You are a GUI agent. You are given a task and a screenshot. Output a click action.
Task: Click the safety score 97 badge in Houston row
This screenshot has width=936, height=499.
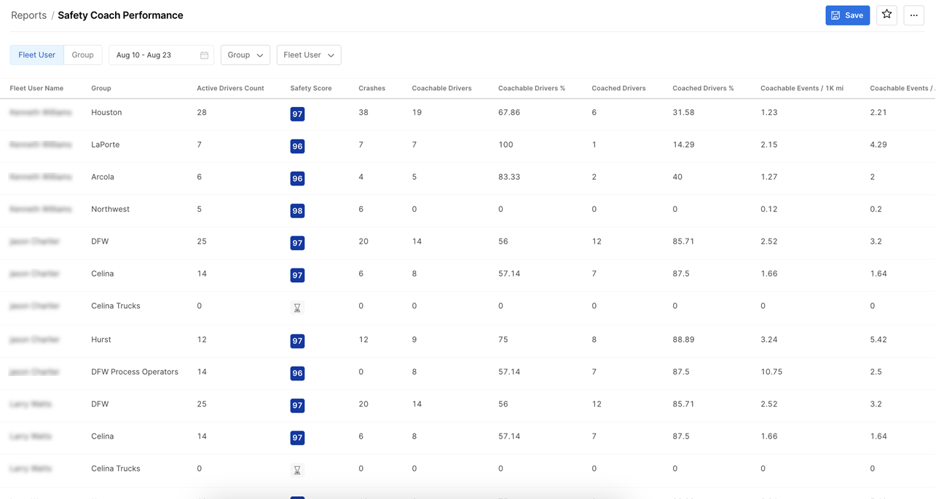pos(297,114)
